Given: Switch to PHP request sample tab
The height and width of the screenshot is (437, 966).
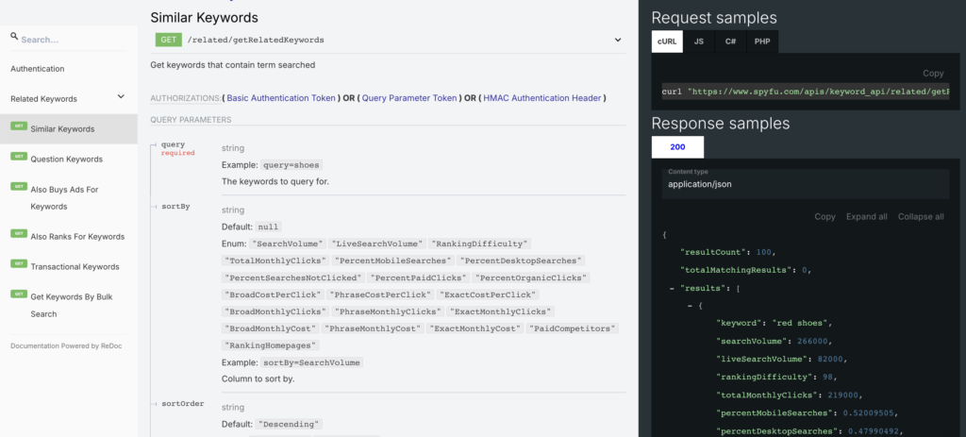Looking at the screenshot, I should pyautogui.click(x=762, y=42).
